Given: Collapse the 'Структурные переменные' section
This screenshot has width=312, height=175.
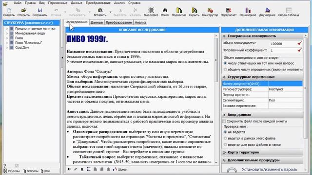Looking at the screenshot, I should pyautogui.click(x=224, y=77).
